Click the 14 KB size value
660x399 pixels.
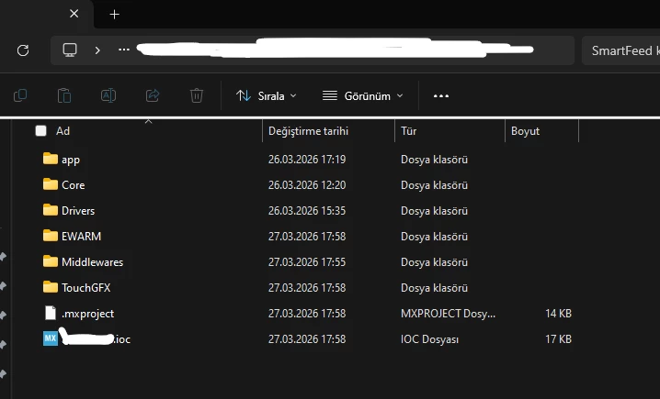(x=558, y=314)
